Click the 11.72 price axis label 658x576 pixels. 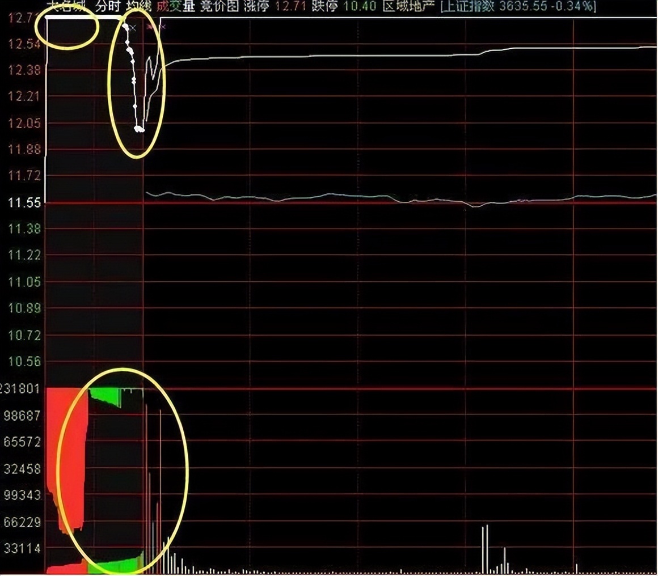25,176
